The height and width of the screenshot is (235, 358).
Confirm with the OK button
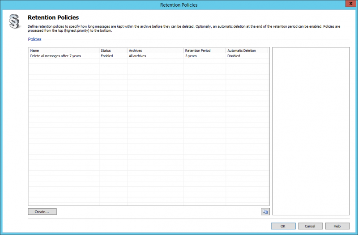[x=283, y=226]
